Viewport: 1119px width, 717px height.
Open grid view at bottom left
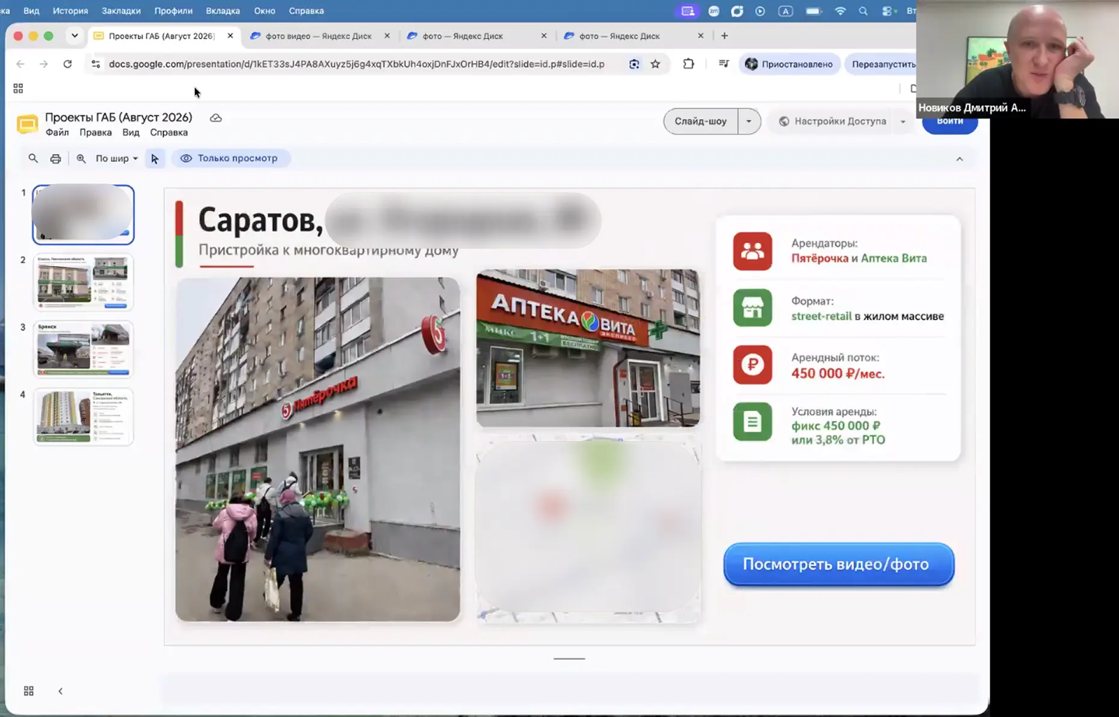tap(28, 691)
